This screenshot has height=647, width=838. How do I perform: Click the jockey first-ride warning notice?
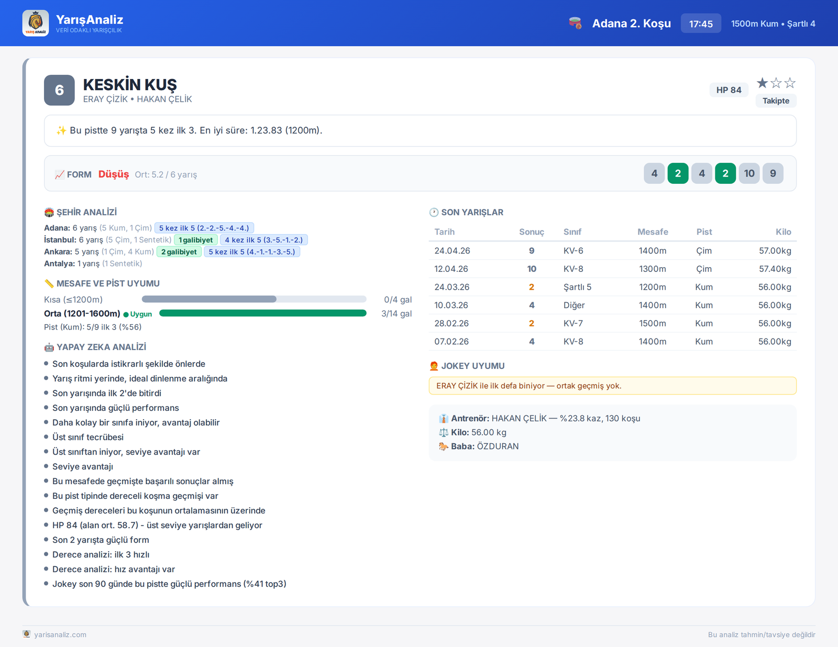(612, 386)
